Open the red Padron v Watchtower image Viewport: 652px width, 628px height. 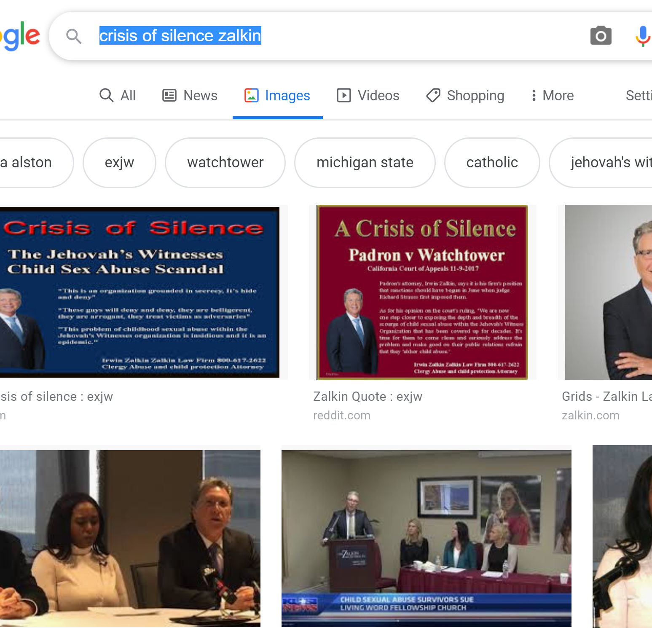(x=422, y=292)
